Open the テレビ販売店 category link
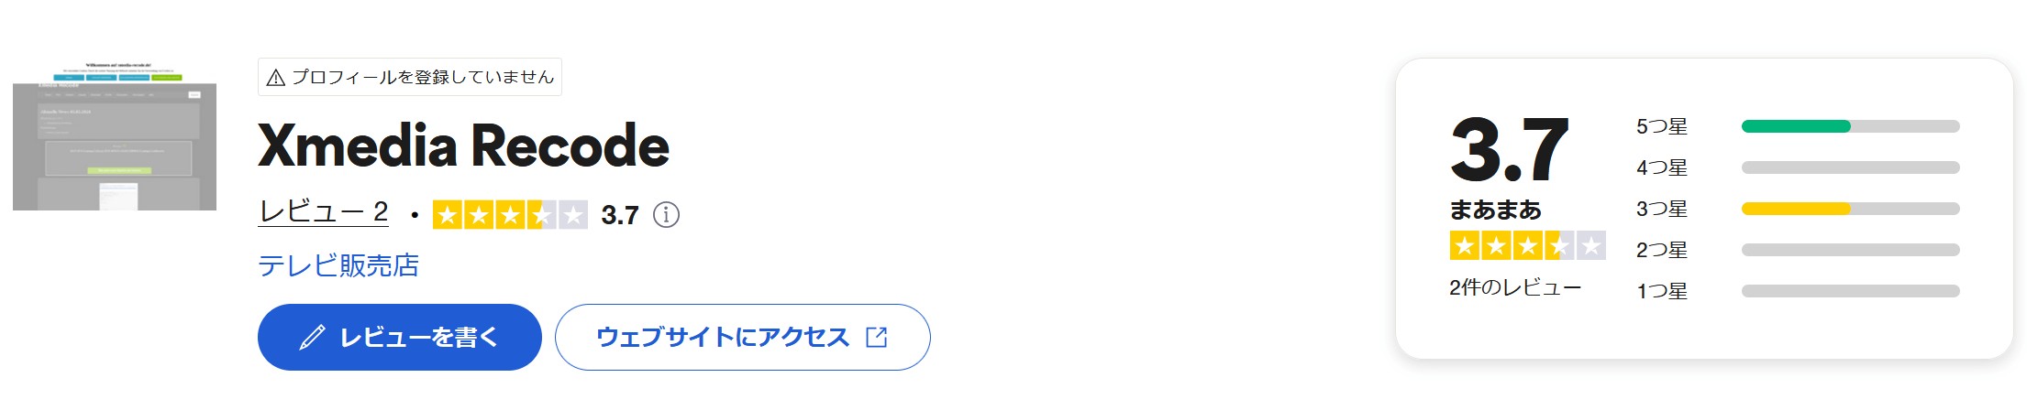The width and height of the screenshot is (2027, 399). 338,265
